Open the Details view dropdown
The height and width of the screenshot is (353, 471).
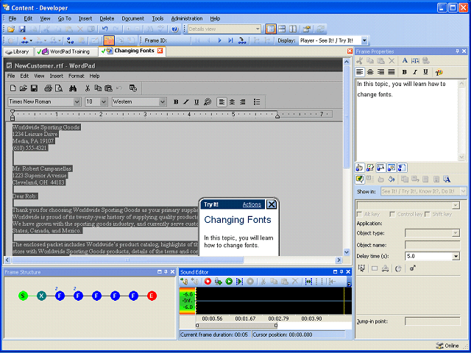tap(258, 29)
